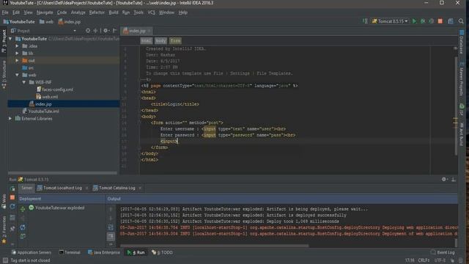Open the Terminal tool window button
Viewport: 469px width, 264px height.
tap(70, 252)
